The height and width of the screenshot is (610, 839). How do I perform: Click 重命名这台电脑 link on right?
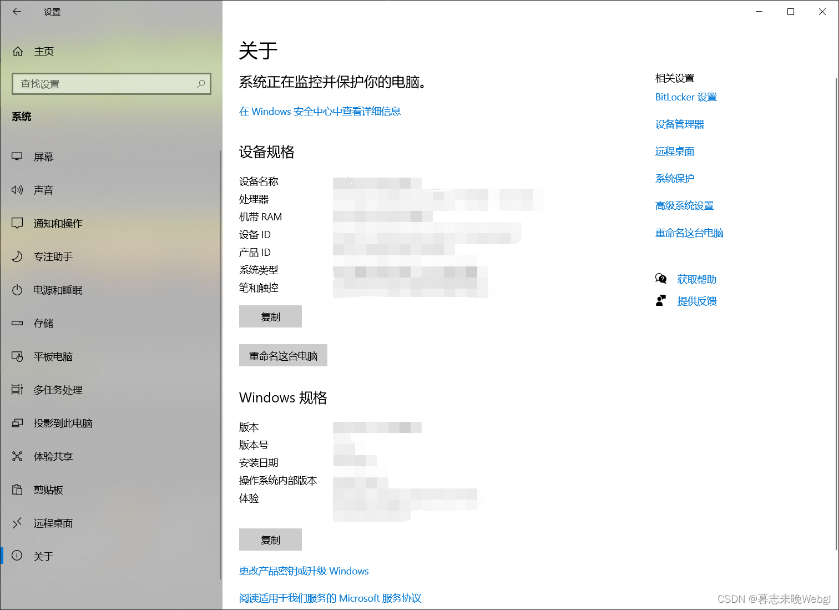[x=689, y=233]
